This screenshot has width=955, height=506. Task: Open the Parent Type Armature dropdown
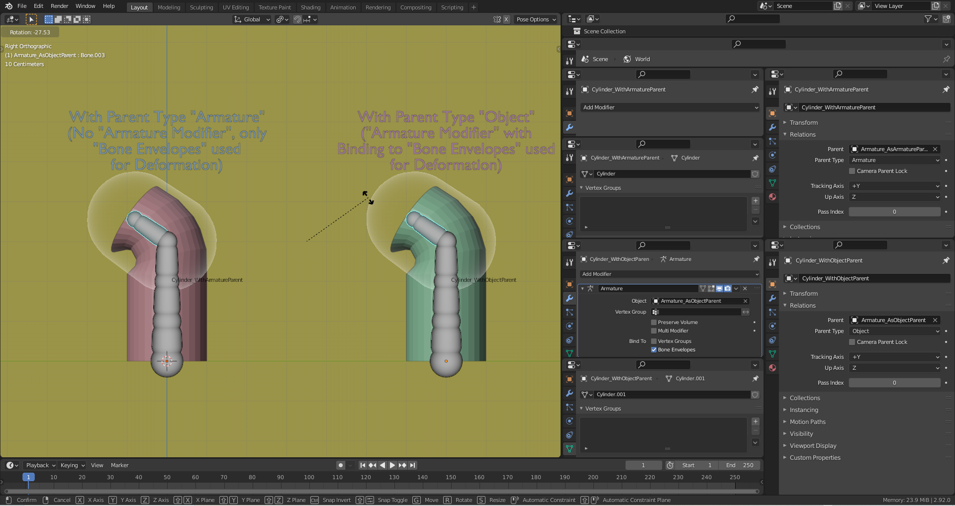895,160
